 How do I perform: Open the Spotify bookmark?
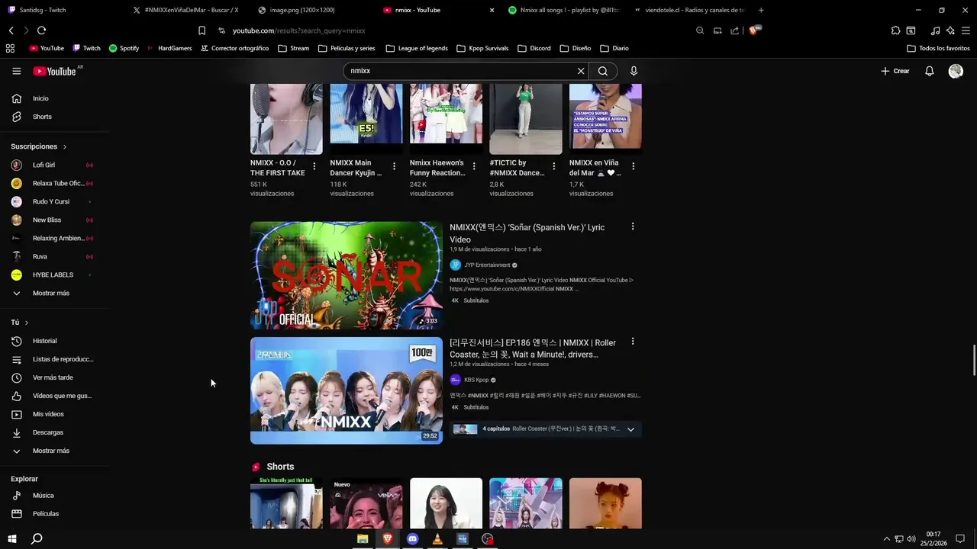124,48
